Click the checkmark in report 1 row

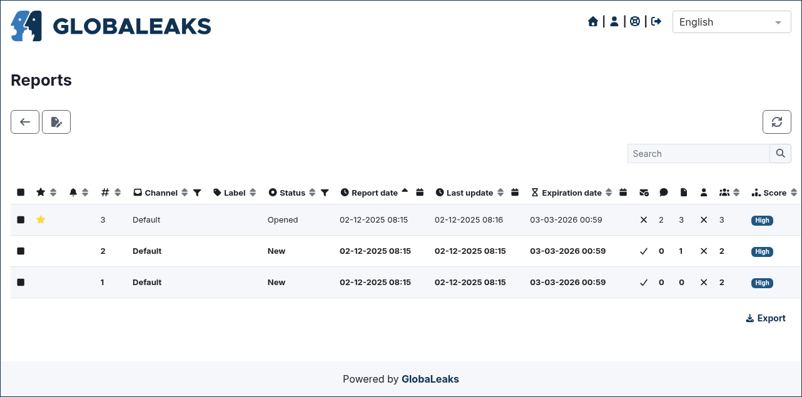pos(644,283)
